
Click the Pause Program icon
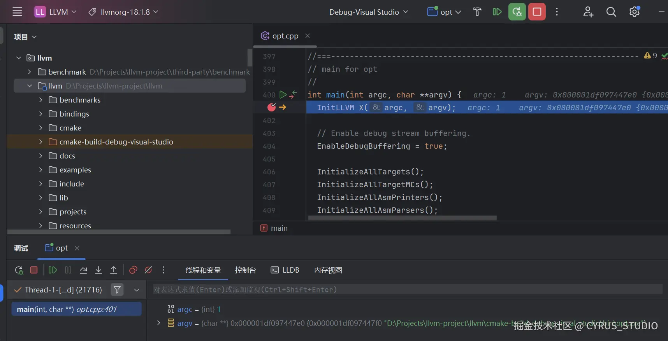pyautogui.click(x=68, y=270)
